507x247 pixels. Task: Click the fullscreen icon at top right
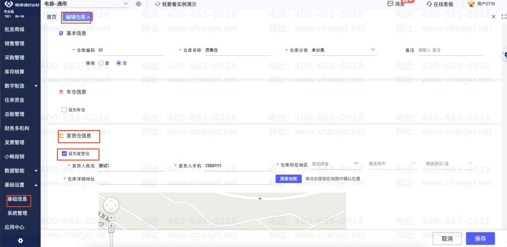(x=503, y=17)
